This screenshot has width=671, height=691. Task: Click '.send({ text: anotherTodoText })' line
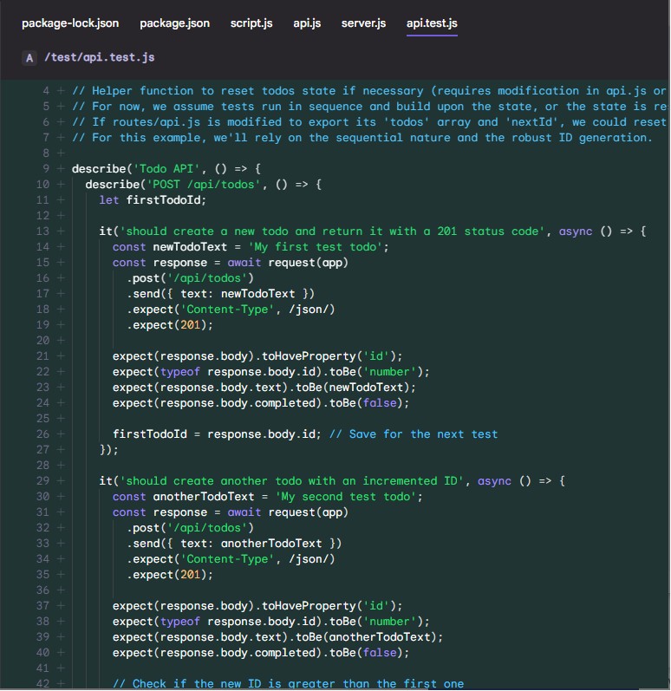[234, 544]
